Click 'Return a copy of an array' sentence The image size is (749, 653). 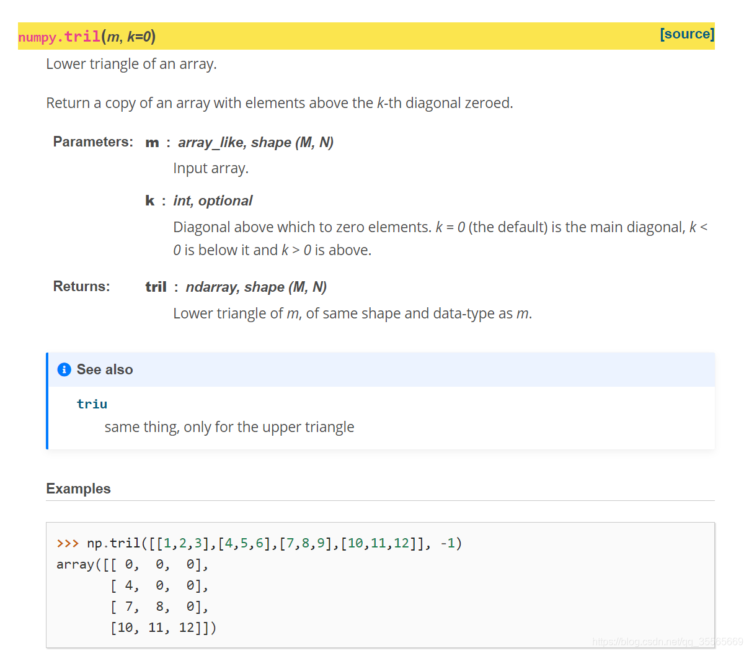pyautogui.click(x=280, y=103)
